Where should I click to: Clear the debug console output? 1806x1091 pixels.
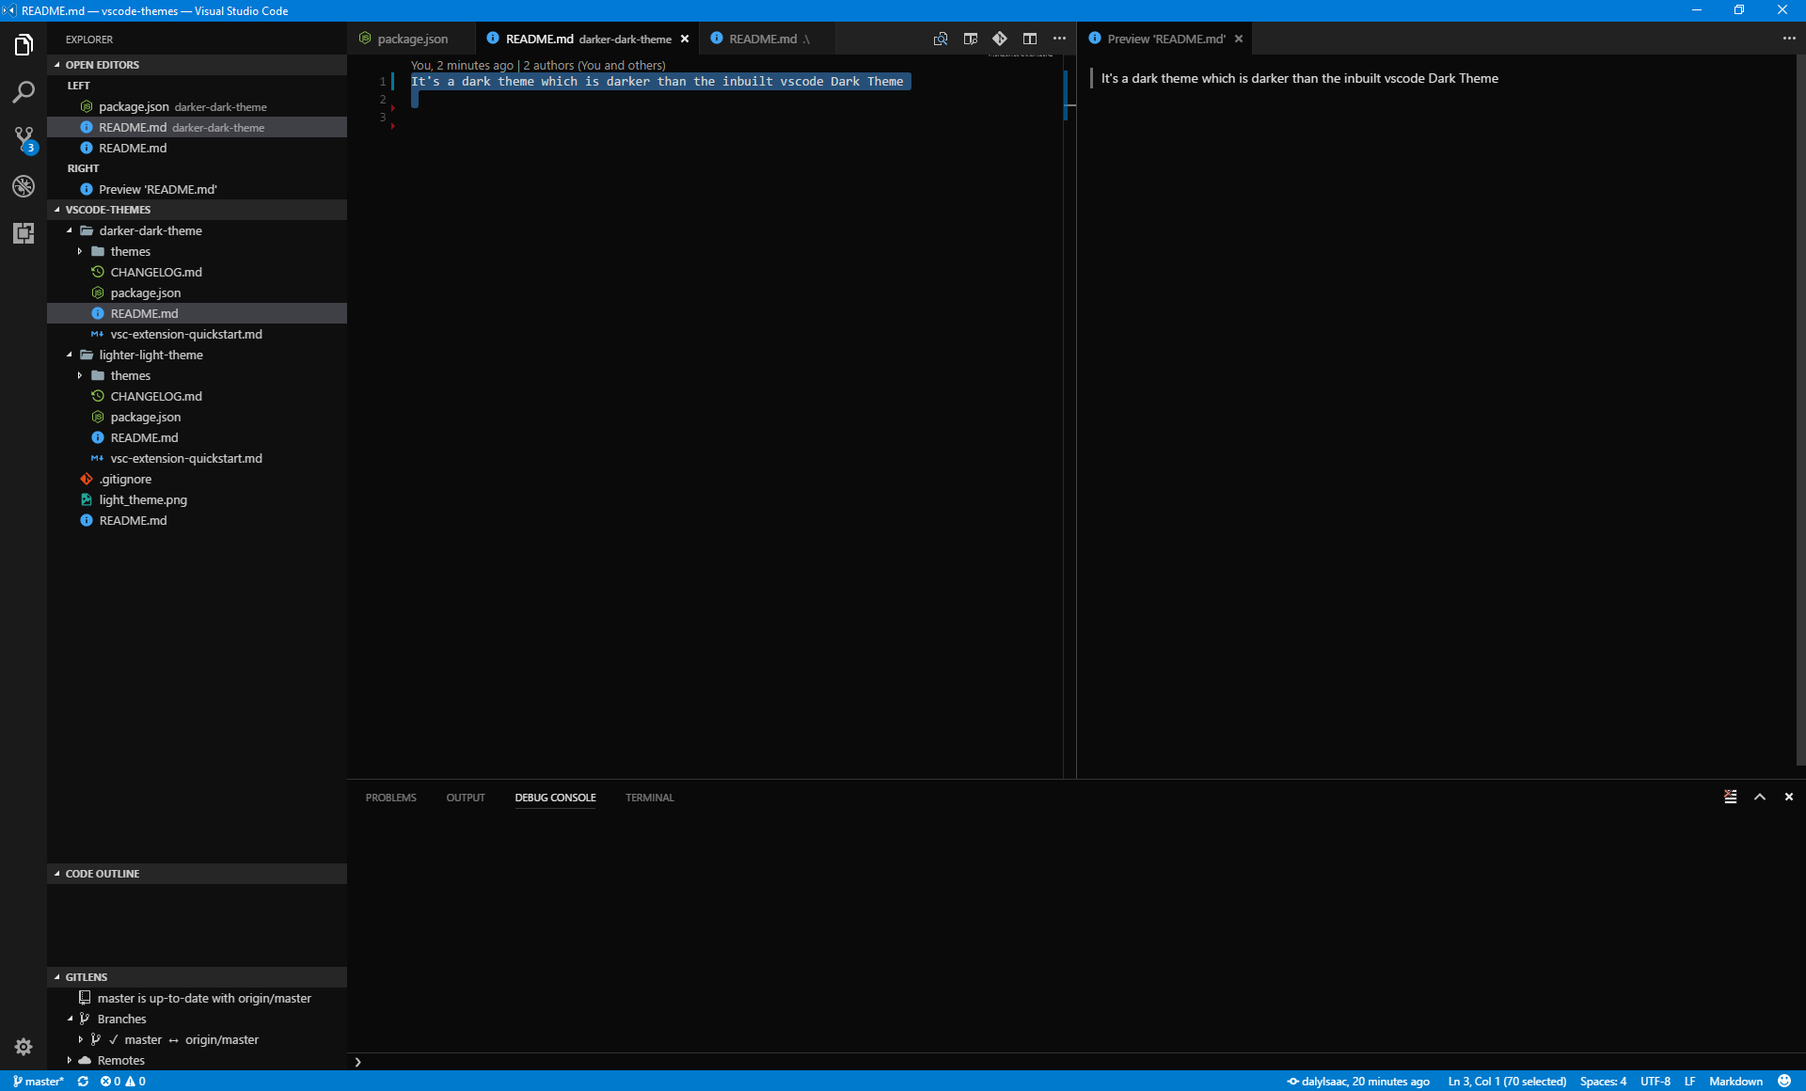(1730, 797)
